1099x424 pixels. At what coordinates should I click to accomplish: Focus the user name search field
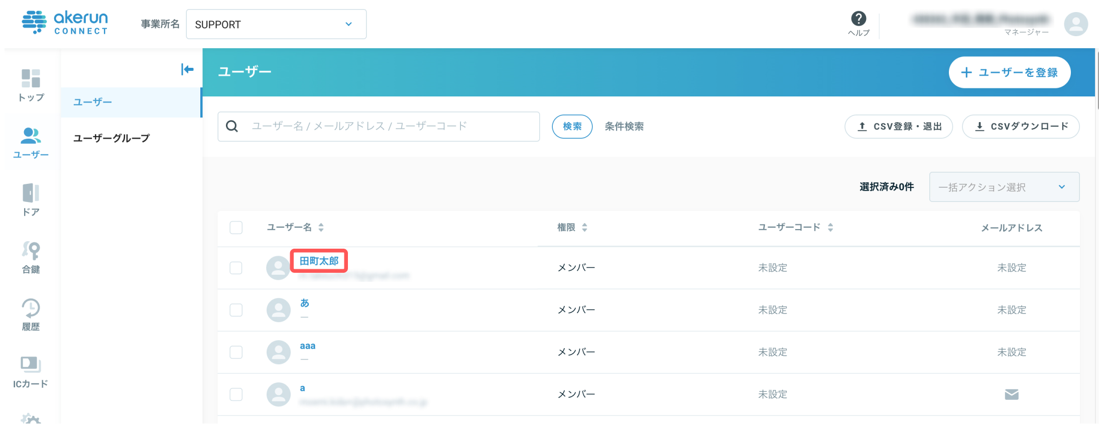coord(379,127)
